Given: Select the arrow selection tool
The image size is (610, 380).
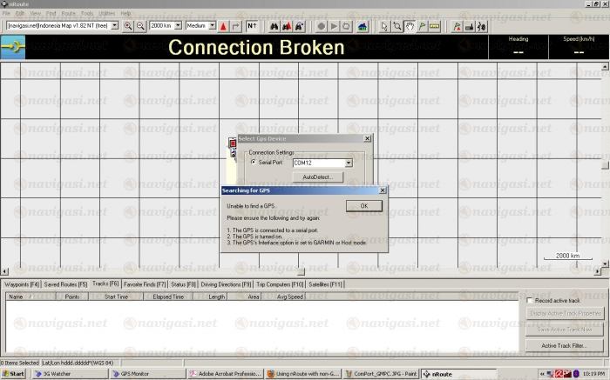Looking at the screenshot, I should tap(385, 26).
